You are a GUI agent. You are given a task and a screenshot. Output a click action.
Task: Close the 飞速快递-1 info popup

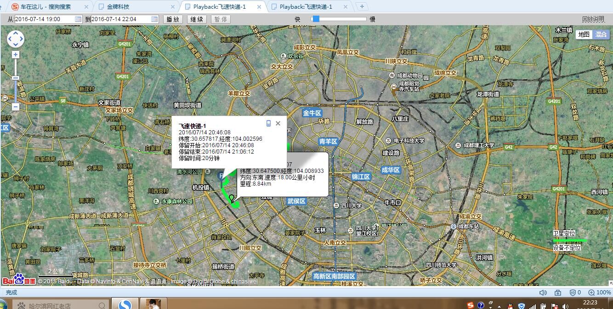coord(278,123)
